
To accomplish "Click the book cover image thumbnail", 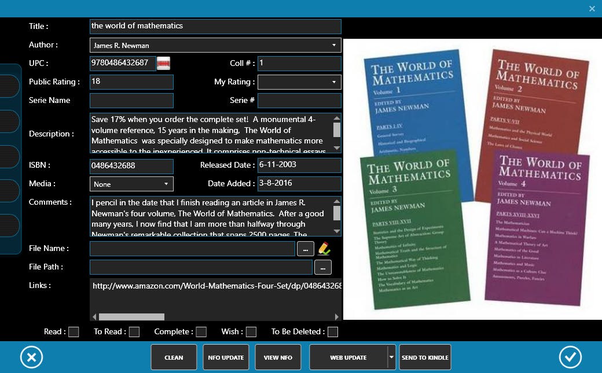I will [x=472, y=179].
